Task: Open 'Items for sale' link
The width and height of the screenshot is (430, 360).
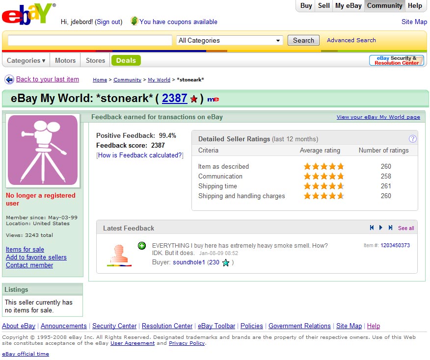Action: 25,249
